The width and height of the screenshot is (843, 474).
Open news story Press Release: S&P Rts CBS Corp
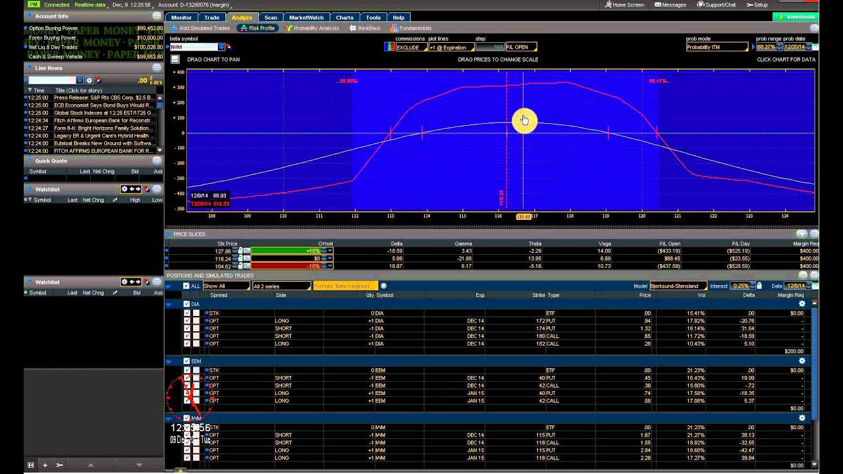tap(104, 97)
